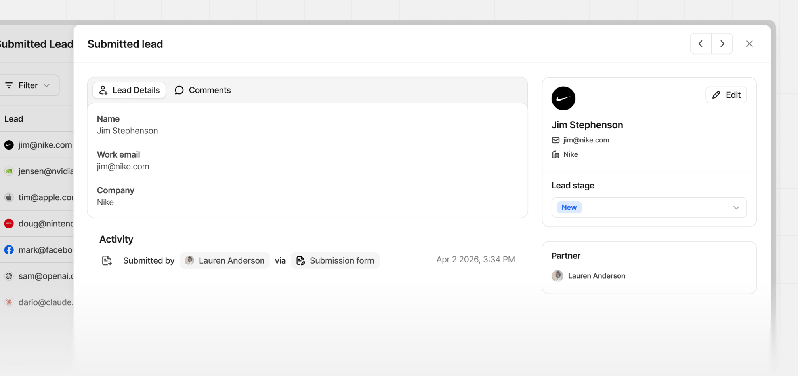Select tim@apple.com row in lead list
Image resolution: width=798 pixels, height=376 pixels.
pyautogui.click(x=36, y=197)
